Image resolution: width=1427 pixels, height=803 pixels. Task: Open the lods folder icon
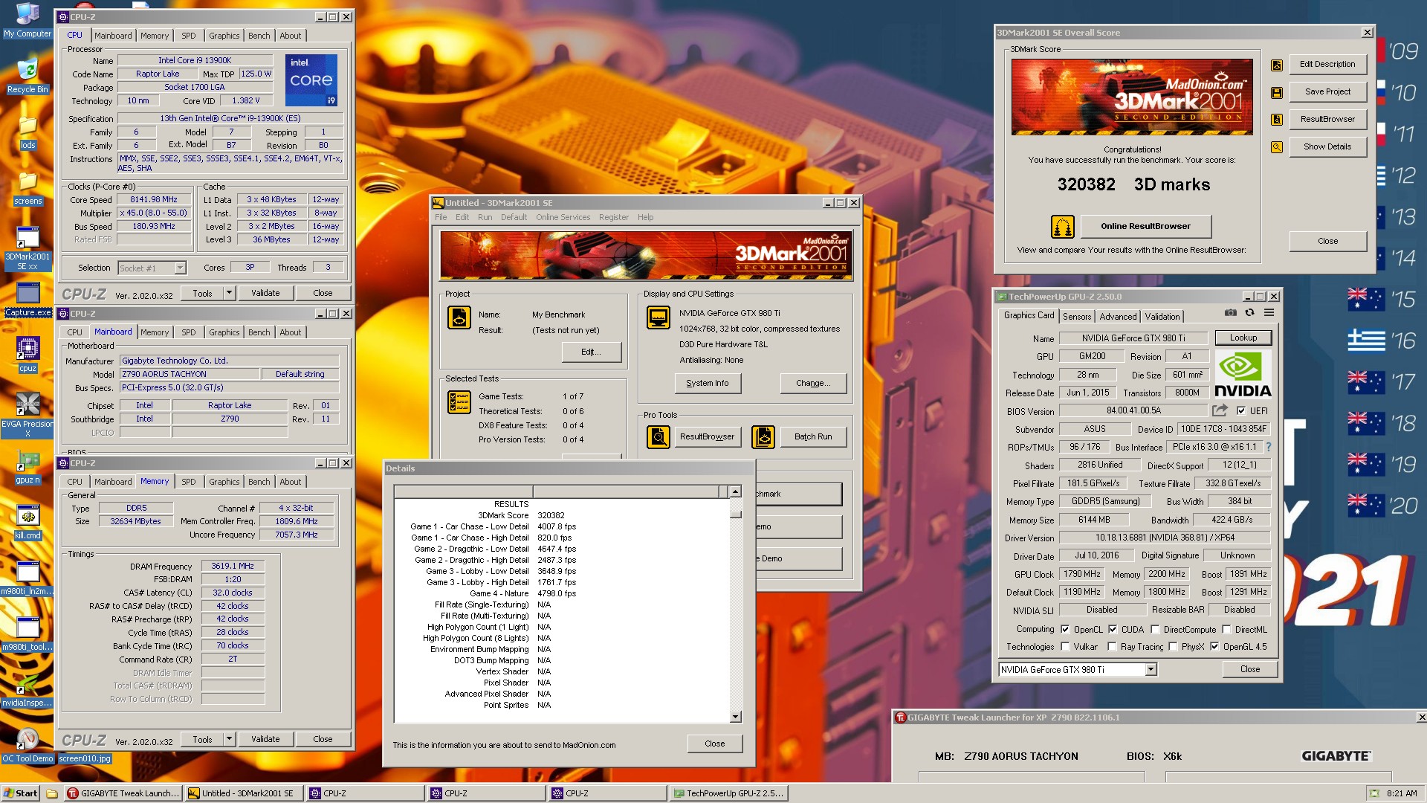coord(27,132)
